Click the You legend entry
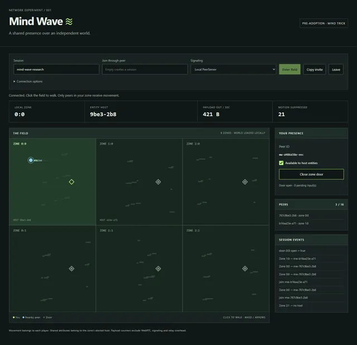This screenshot has height=345, width=357. 16,318
